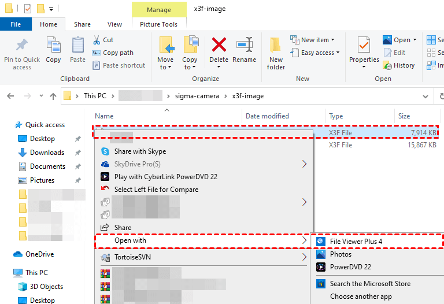Click the Forward navigation arrow
444x304 pixels.
pos(28,97)
